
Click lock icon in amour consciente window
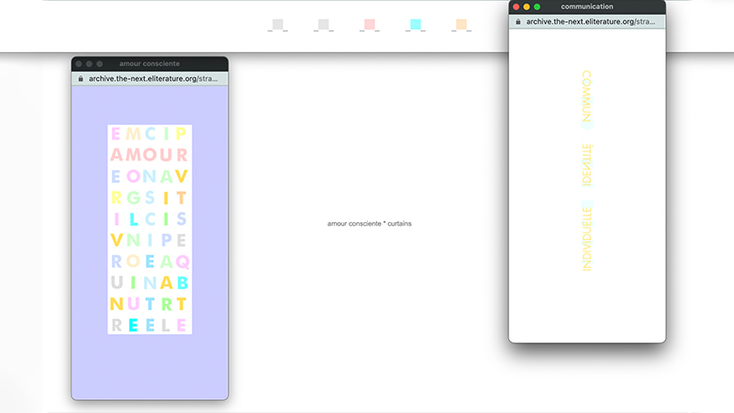80,79
